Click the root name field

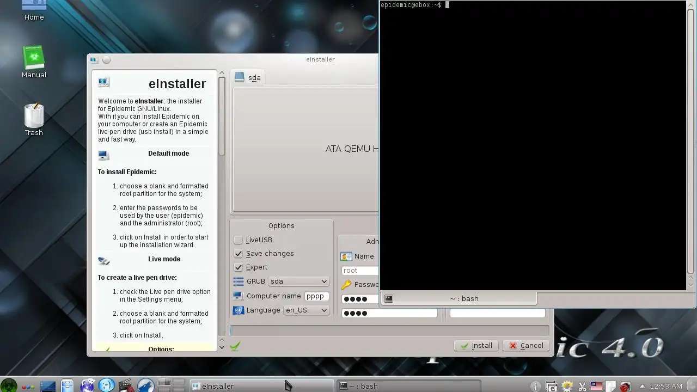coord(360,270)
